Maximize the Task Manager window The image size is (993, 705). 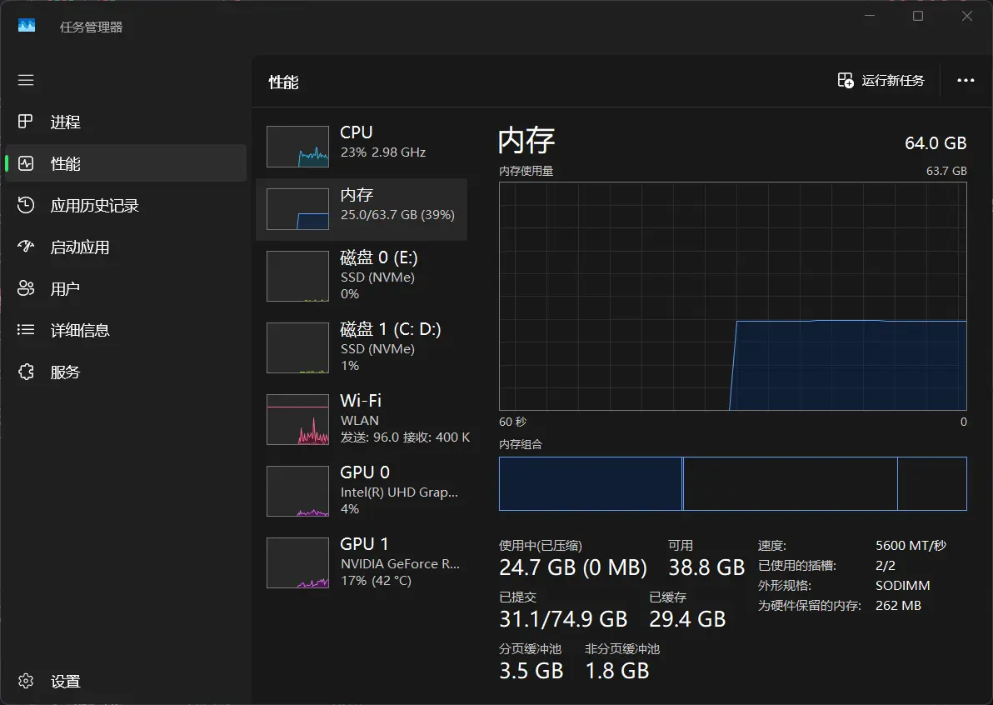pos(918,16)
